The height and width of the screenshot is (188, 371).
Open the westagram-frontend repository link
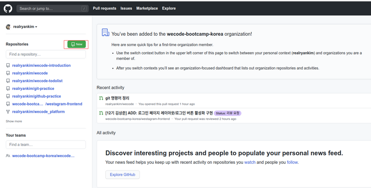point(47,104)
